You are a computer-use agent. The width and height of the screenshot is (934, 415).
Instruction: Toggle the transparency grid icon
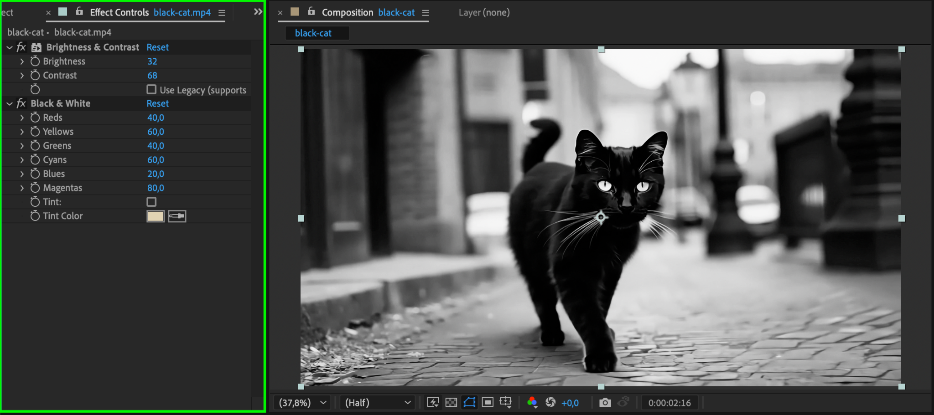[x=451, y=402]
